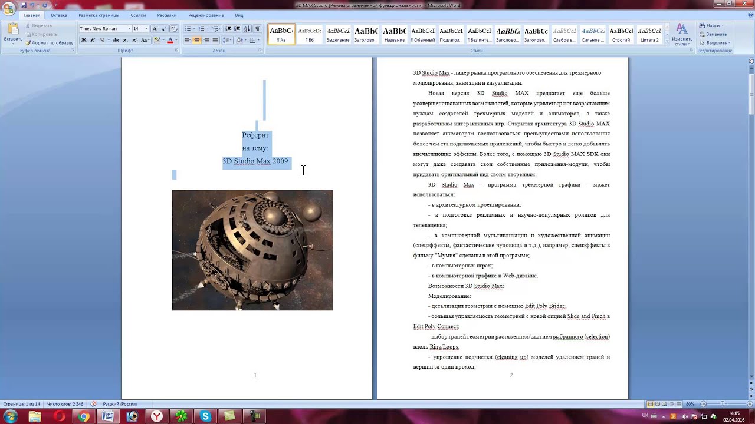Switch to Разметка страницы tab
Screen dimensions: 755x424
[x=99, y=15]
